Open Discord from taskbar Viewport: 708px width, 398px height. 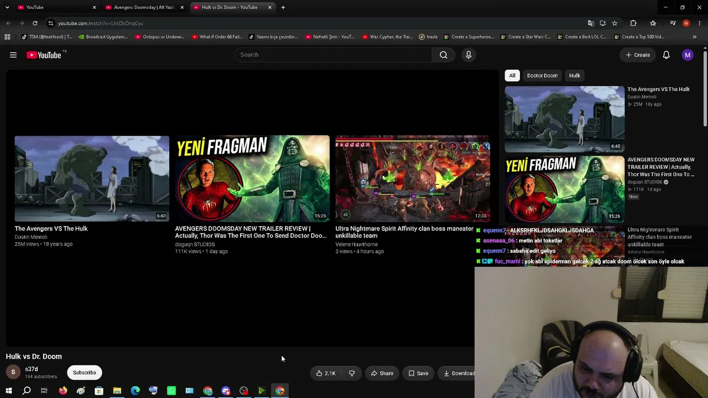click(x=226, y=391)
